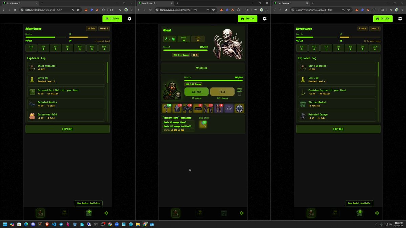This screenshot has width=406, height=228.
Task: Select market tab in right window's bottom nav
Action: [359, 213]
